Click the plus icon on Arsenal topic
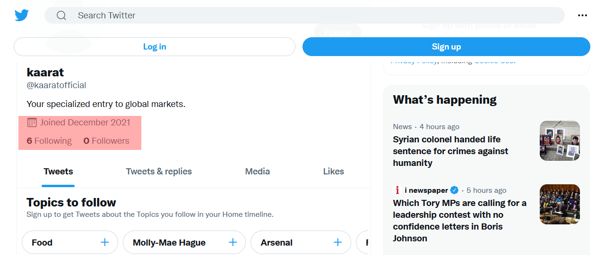Screen dimensions: 605x255 coord(338,242)
